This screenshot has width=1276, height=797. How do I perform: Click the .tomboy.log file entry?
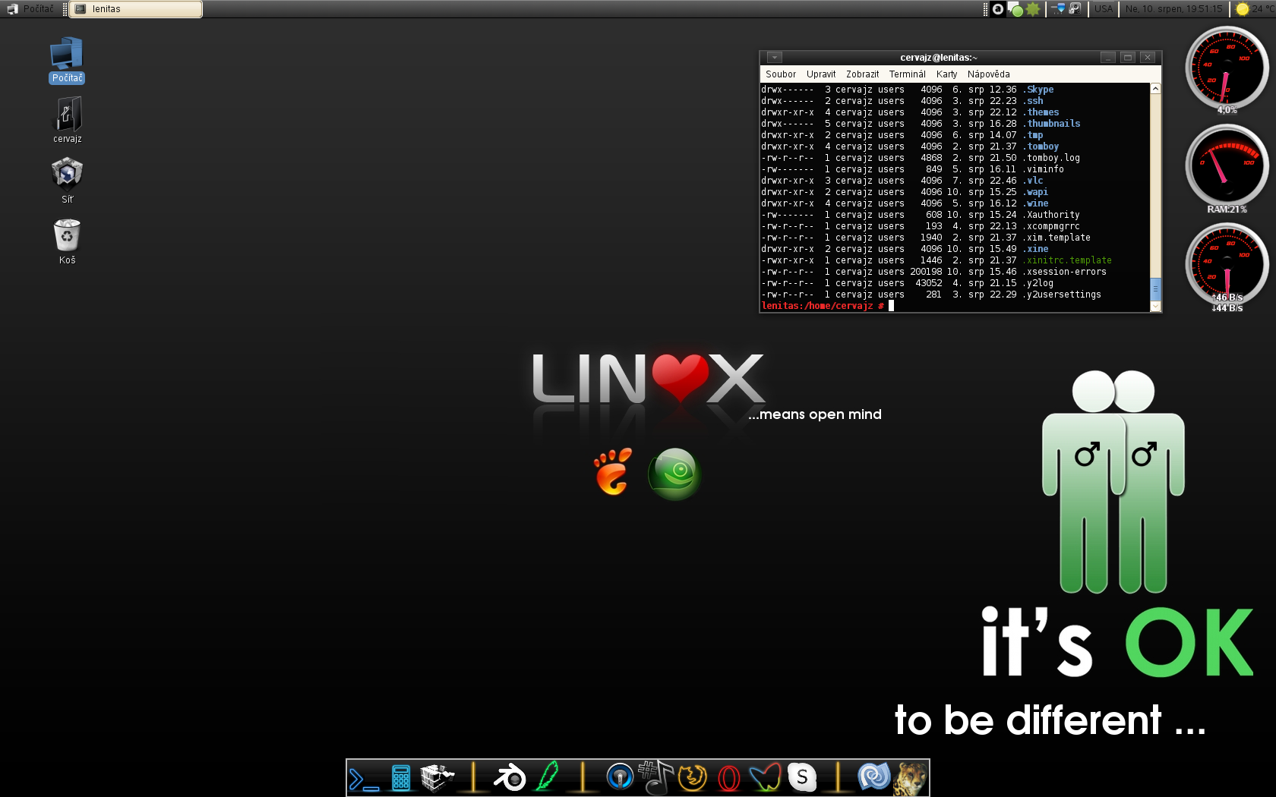coord(1051,158)
